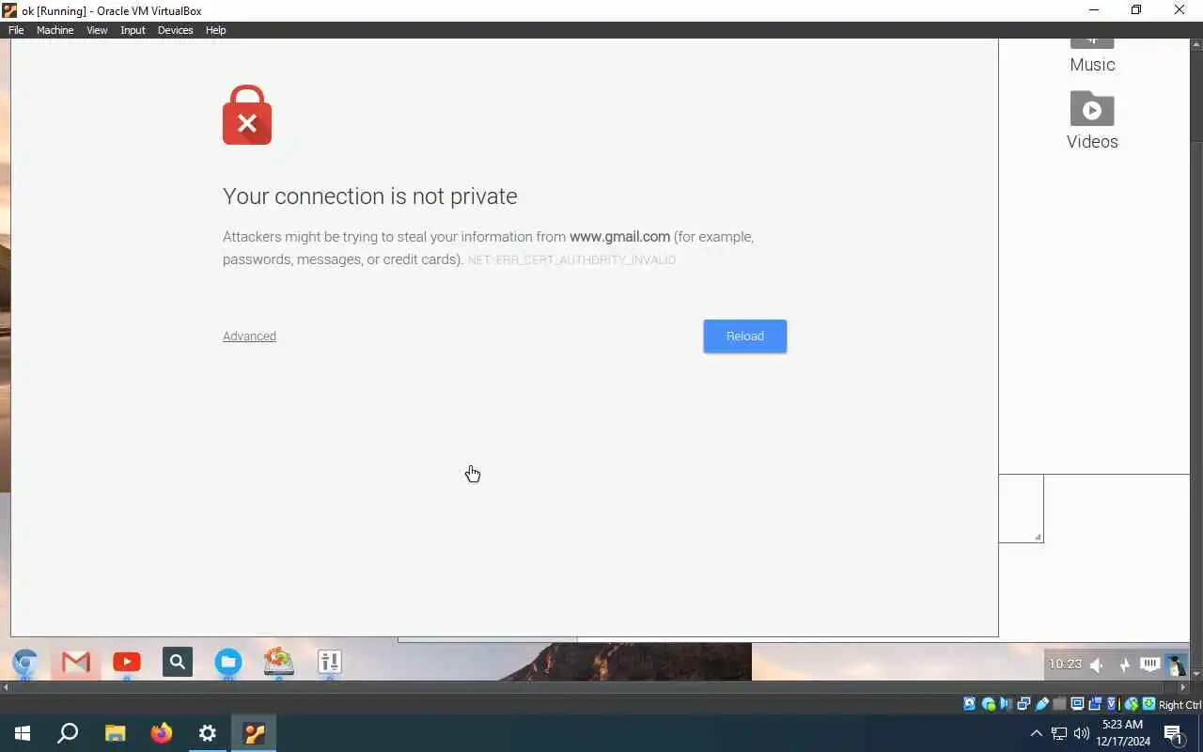Launch Firefox from the Windows taskbar
Image resolution: width=1203 pixels, height=752 pixels.
(x=162, y=733)
